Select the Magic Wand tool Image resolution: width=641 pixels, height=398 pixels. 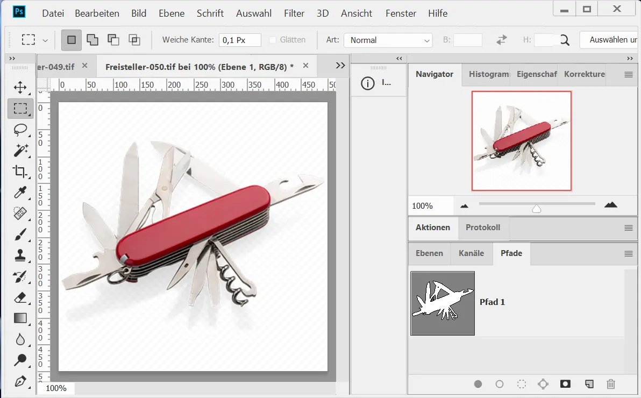coord(20,151)
